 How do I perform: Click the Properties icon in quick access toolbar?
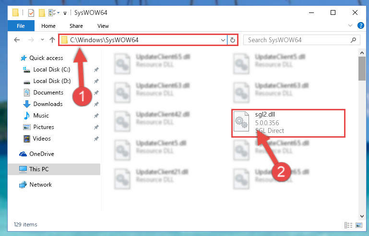coord(31,12)
